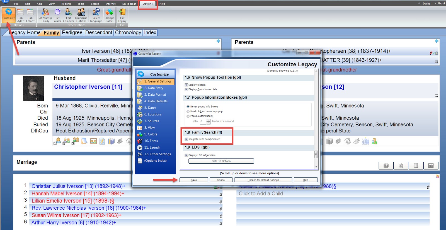Viewport: 446px width, 230px height.
Task: Click the options list scroll-down arrow
Action: 316,167
